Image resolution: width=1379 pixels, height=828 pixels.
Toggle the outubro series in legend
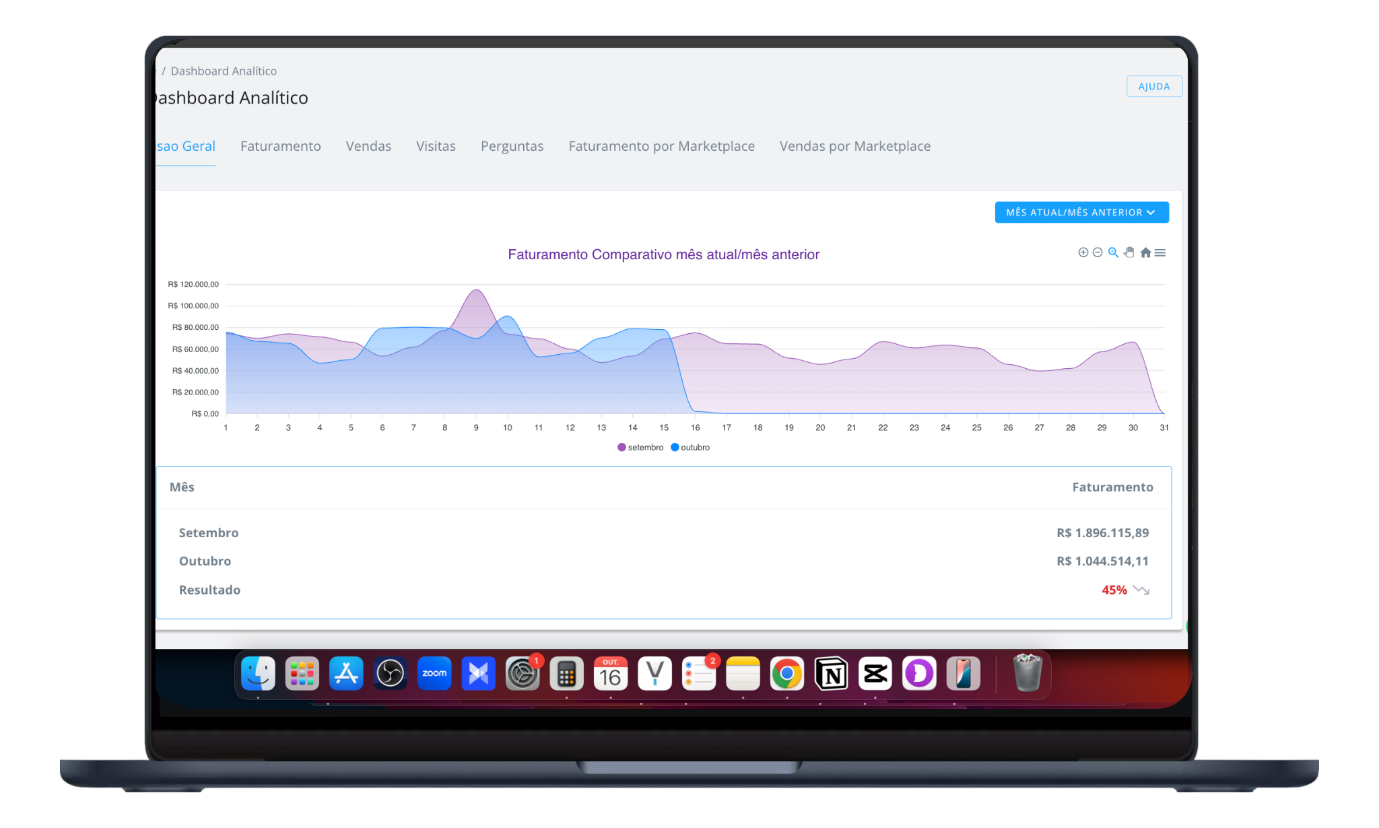tap(691, 448)
